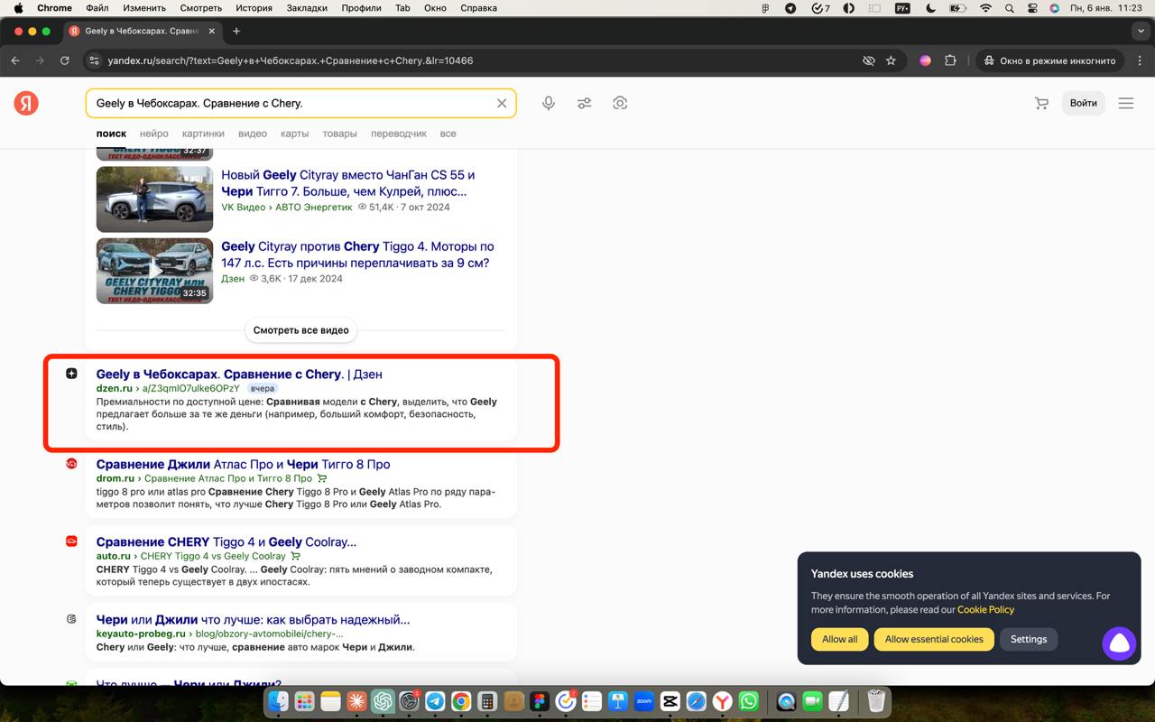The height and width of the screenshot is (722, 1155).
Task: Open Safari from the Dock
Action: (697, 701)
